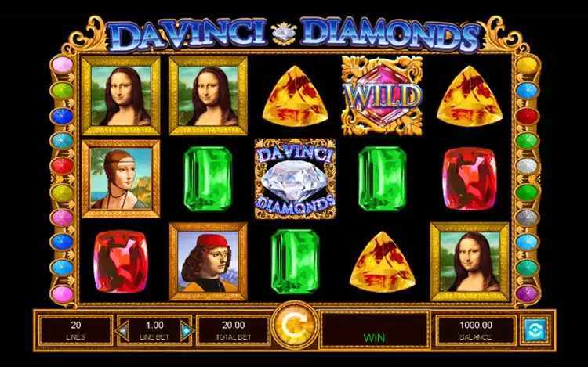Click the blue auto-spin icon

[535, 329]
